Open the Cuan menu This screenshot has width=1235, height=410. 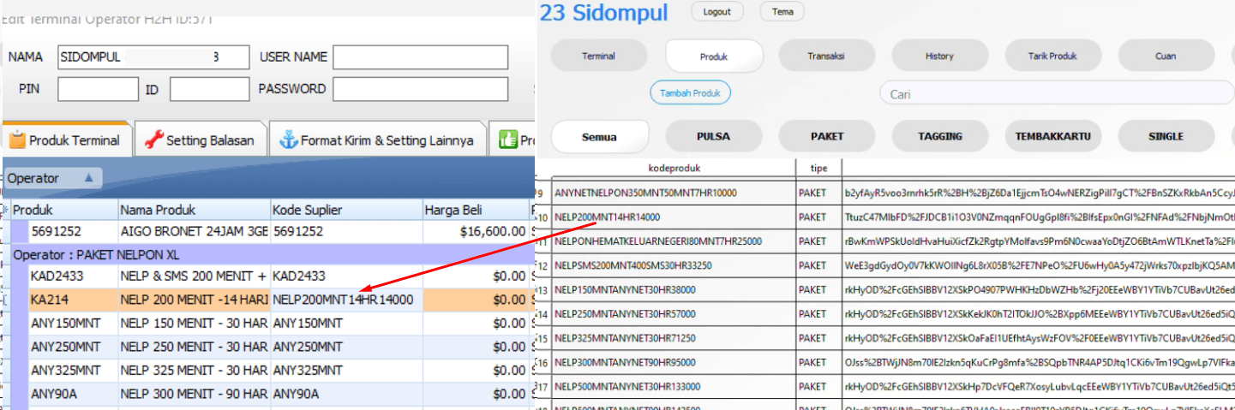(x=1166, y=56)
